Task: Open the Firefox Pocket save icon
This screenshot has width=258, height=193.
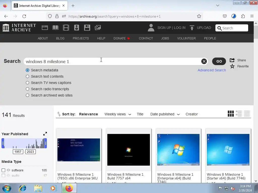Action: 224,16
